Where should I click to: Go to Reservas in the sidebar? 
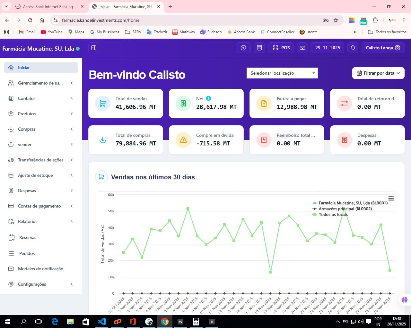[28, 237]
